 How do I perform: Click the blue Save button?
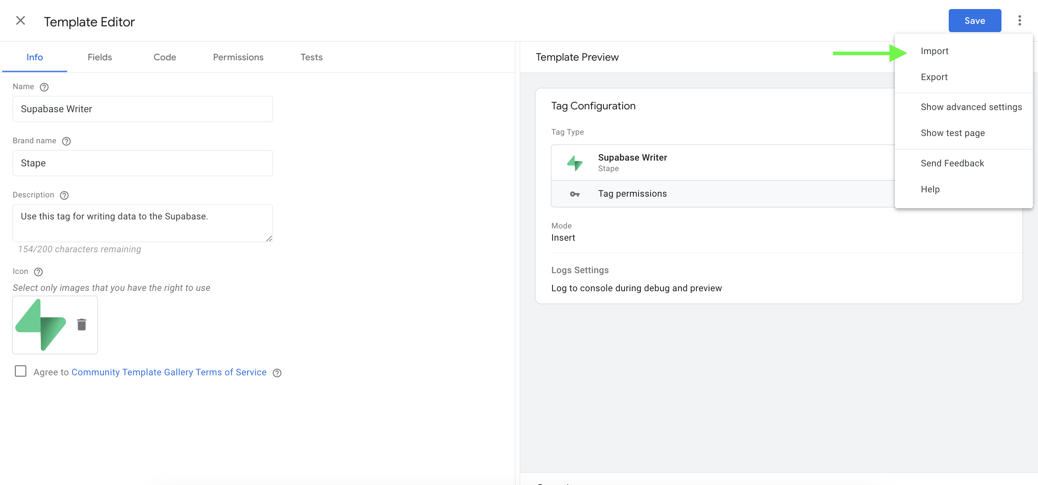click(x=974, y=21)
